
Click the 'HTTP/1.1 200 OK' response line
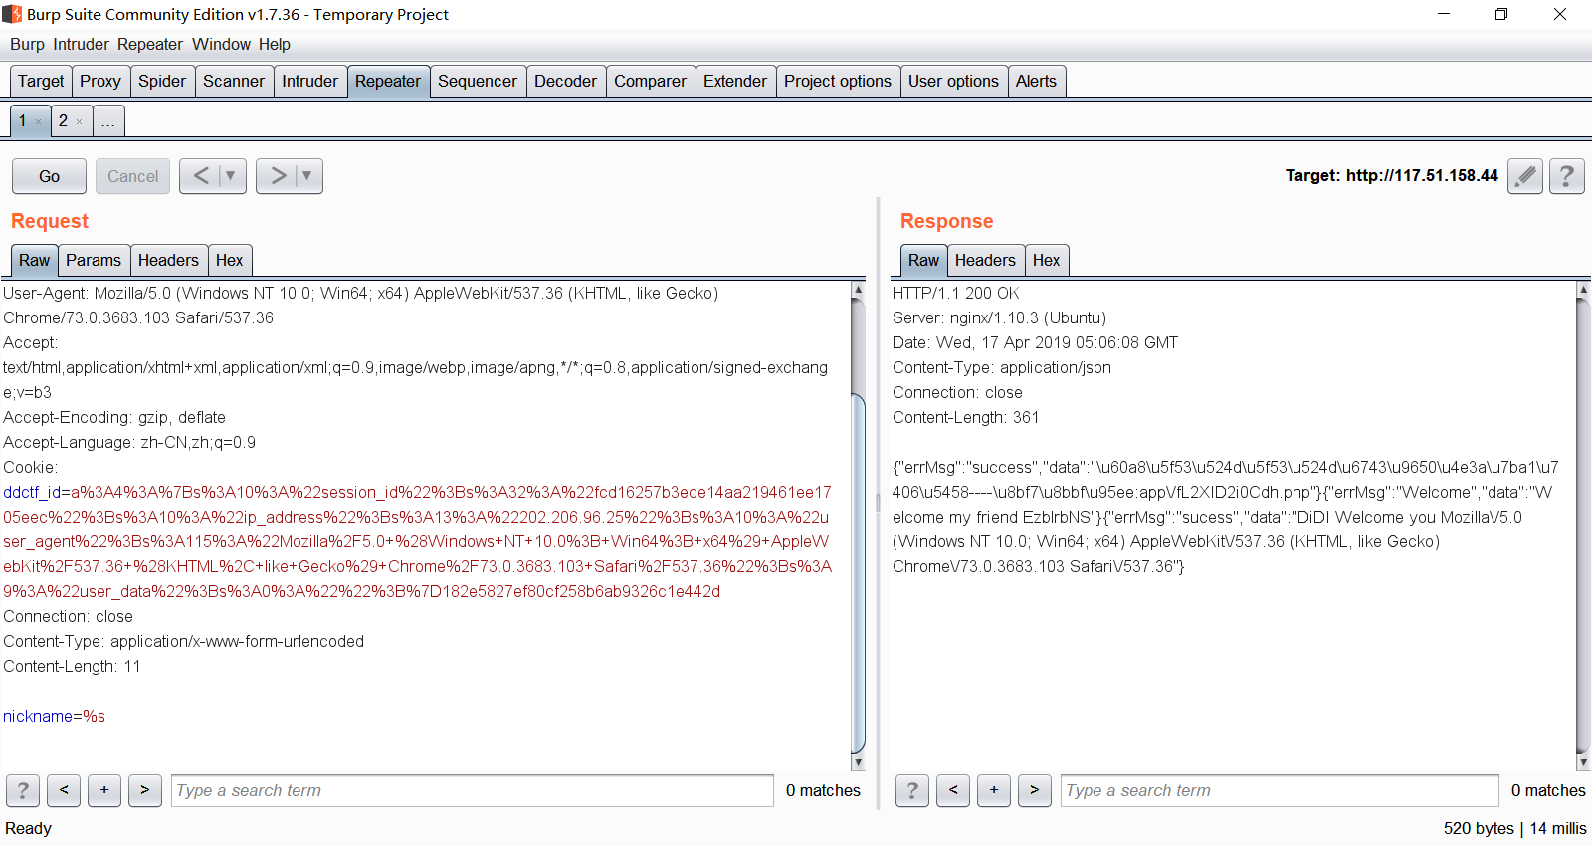(955, 294)
